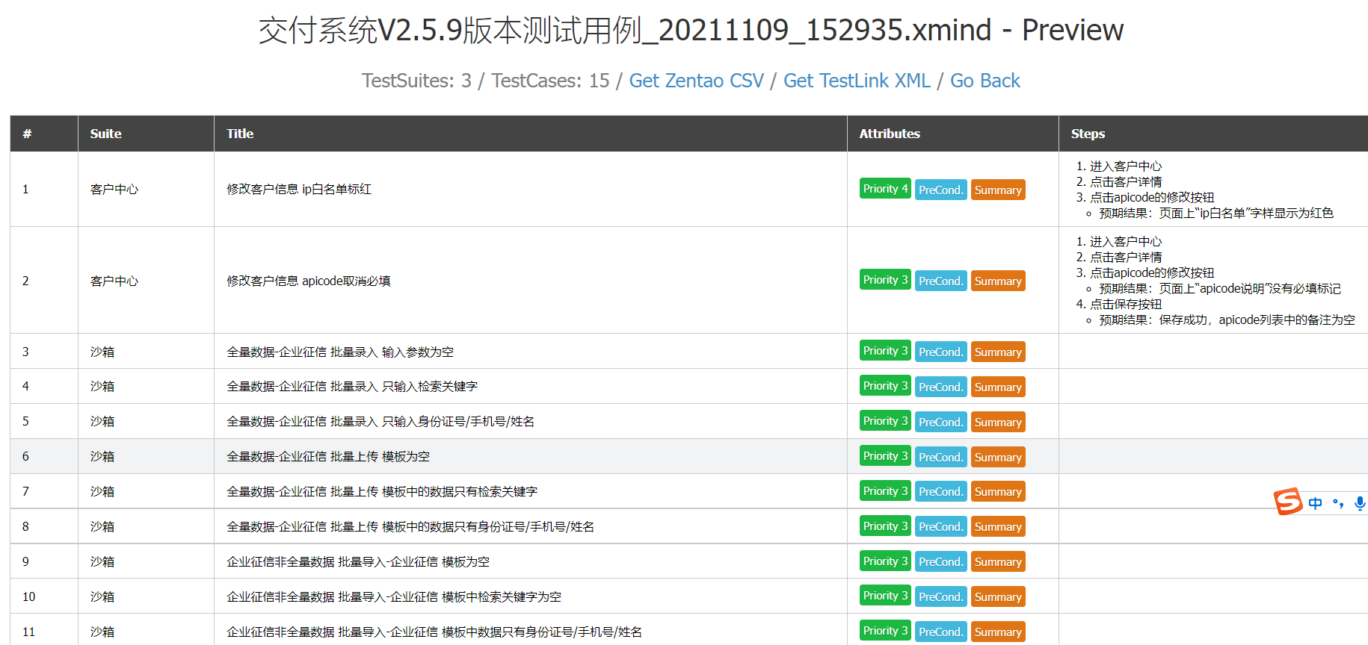Select title 修改客户信息 apicode取消必填
1368x645 pixels.
(x=309, y=281)
